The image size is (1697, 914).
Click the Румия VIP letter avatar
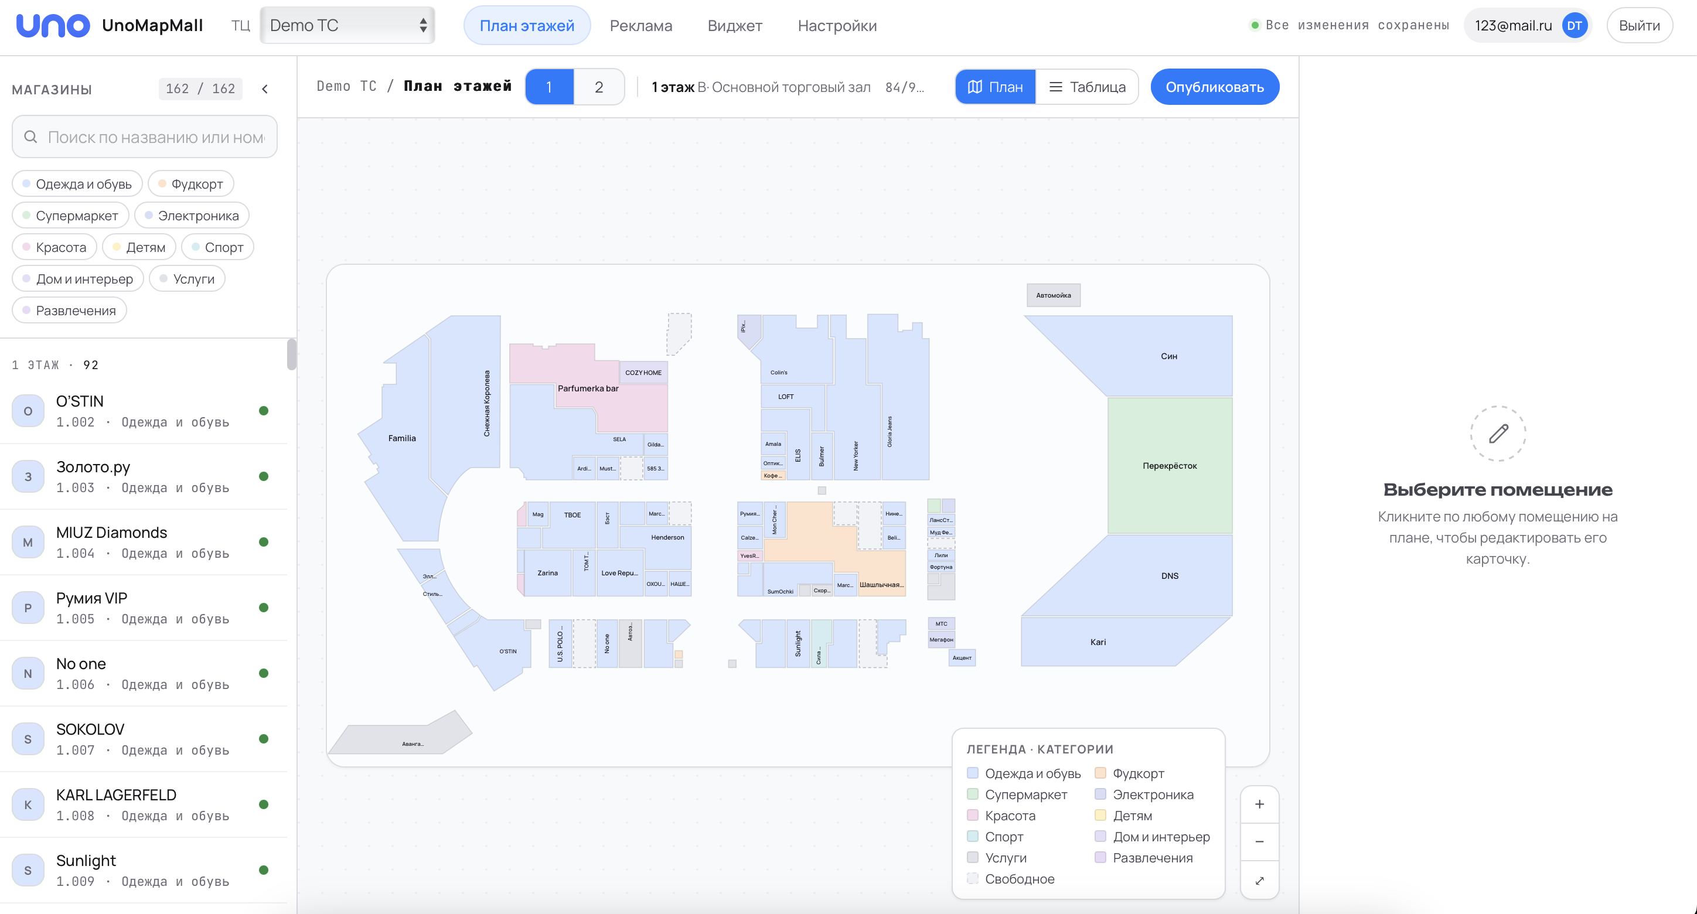coord(28,607)
